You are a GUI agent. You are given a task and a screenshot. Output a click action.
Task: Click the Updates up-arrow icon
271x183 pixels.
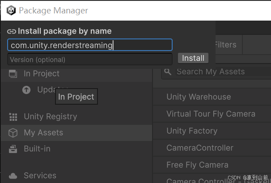[x=26, y=90]
